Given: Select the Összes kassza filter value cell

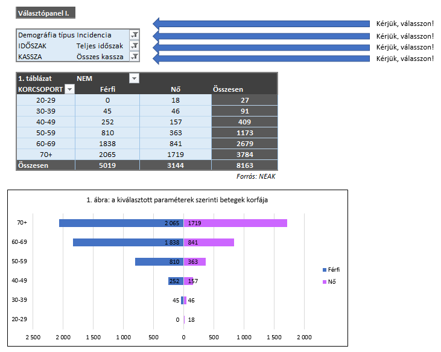Looking at the screenshot, I should tap(101, 57).
